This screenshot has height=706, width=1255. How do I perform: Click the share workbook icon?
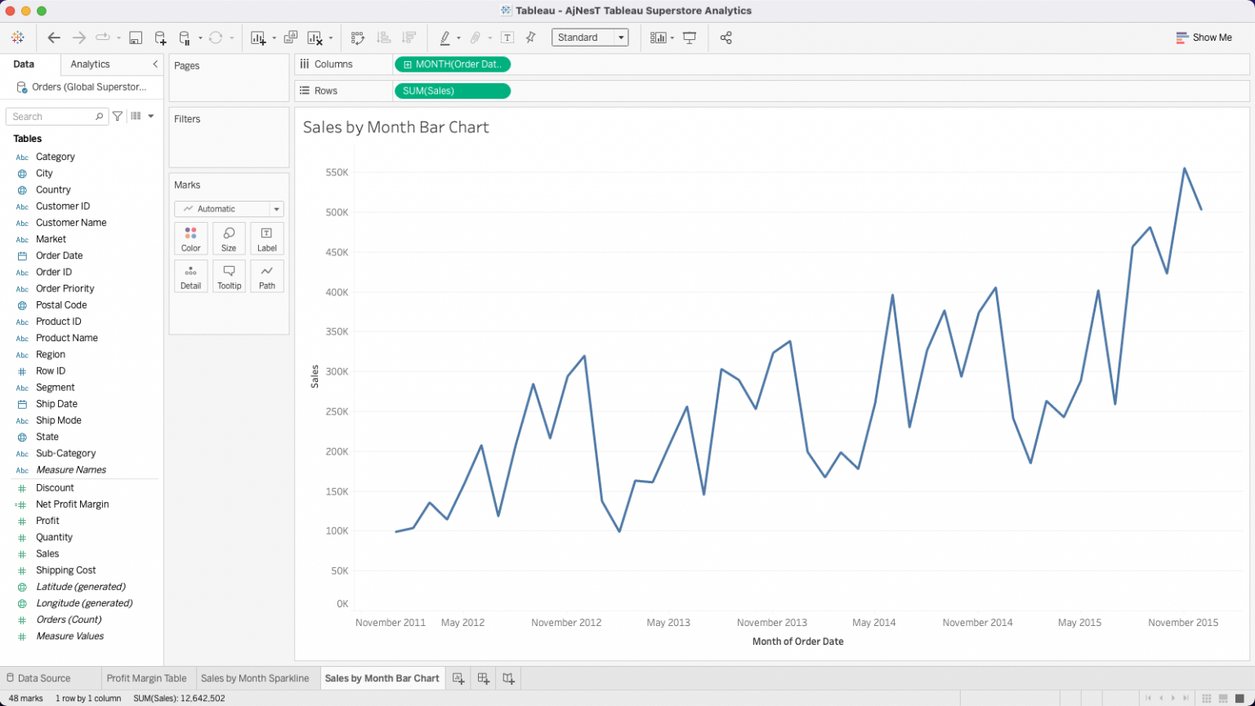(726, 38)
